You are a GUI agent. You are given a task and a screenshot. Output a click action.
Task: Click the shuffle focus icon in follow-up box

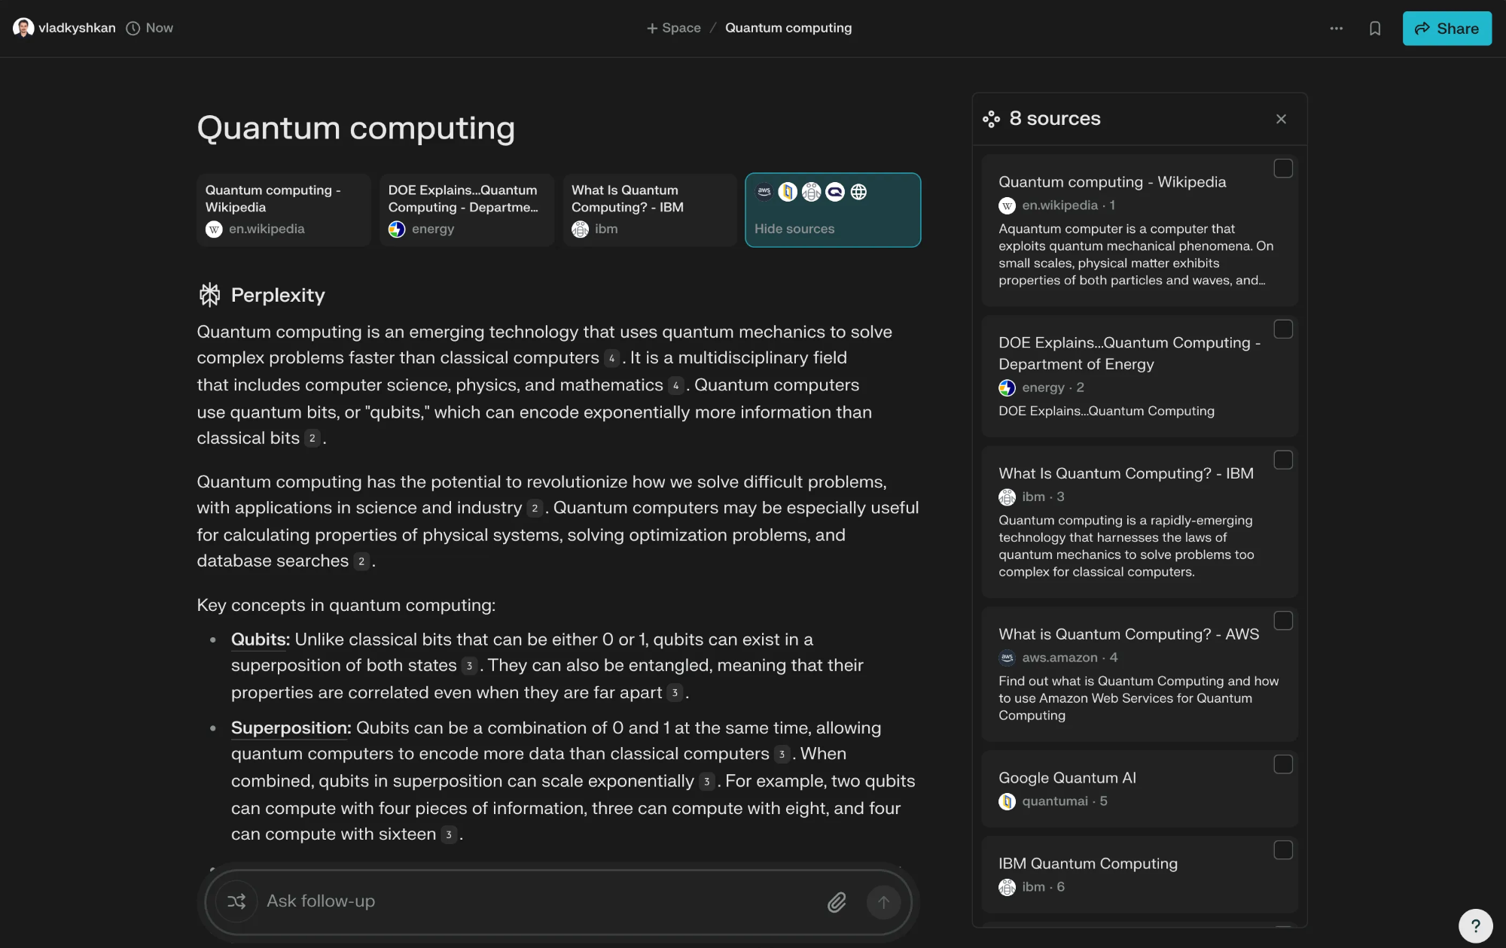[x=236, y=901]
